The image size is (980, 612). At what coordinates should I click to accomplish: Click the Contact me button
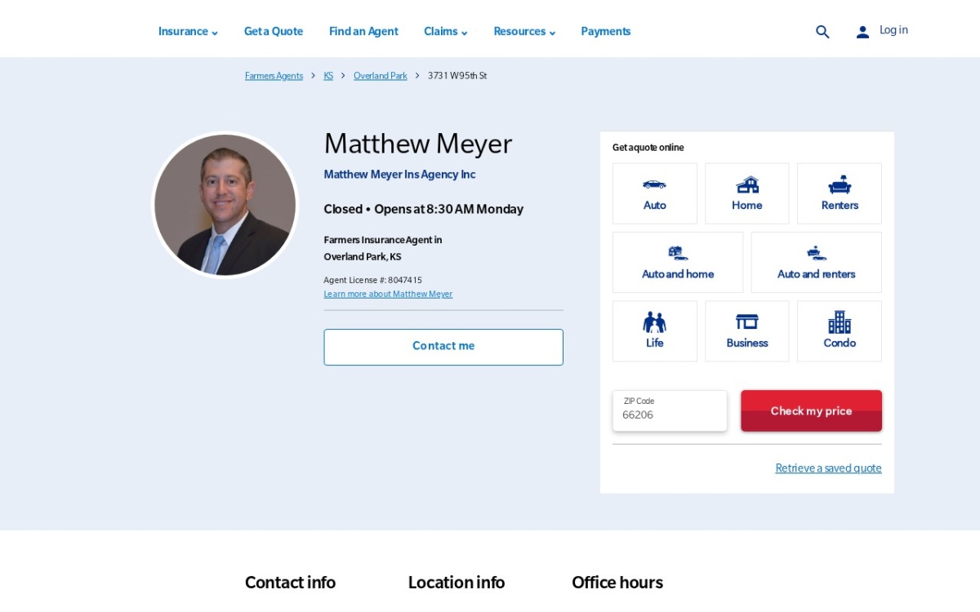click(x=443, y=347)
